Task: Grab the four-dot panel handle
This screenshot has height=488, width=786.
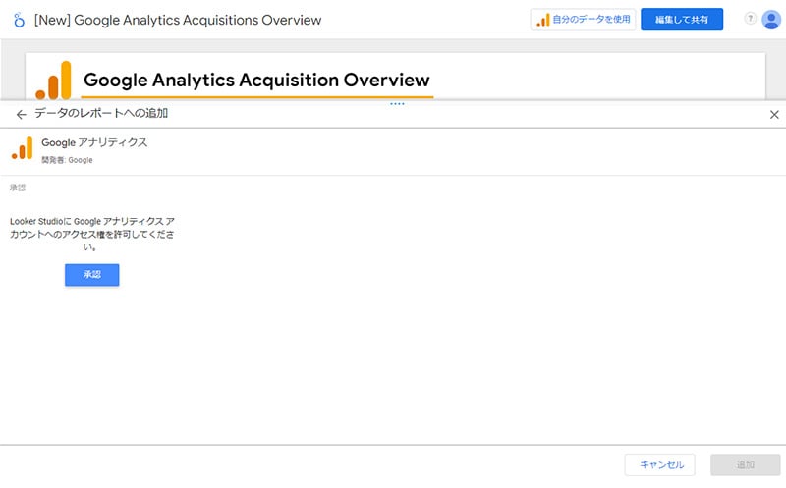Action: 397,104
